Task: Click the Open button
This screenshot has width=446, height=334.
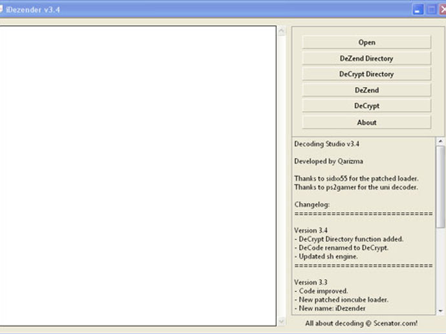Action: (366, 43)
